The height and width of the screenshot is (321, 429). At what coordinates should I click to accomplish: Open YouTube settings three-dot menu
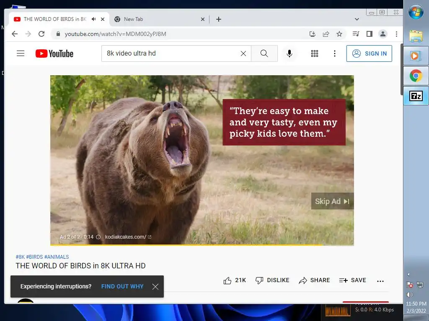pos(335,53)
